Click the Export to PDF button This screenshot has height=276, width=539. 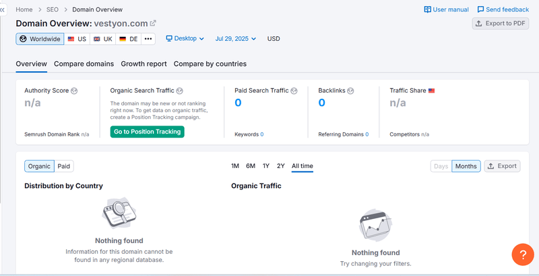point(501,24)
